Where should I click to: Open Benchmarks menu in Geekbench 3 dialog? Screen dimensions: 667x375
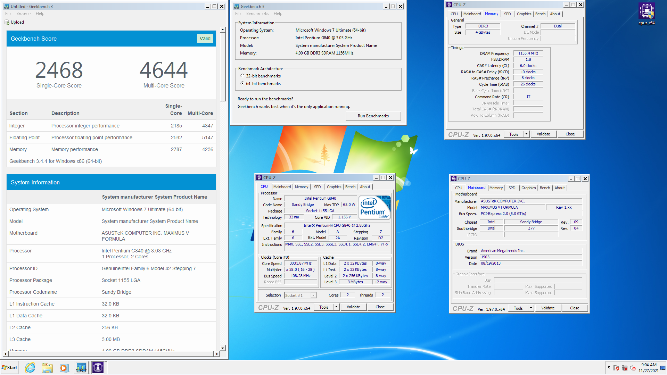pyautogui.click(x=257, y=14)
